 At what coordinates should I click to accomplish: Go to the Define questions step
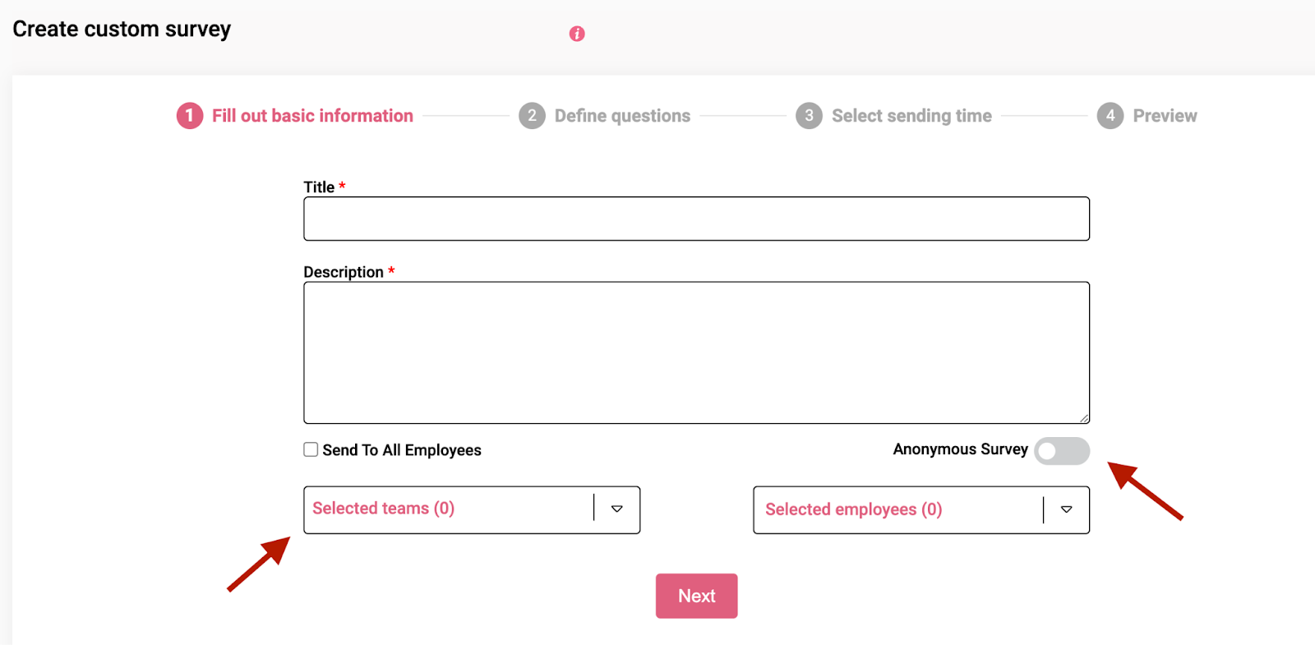click(622, 116)
